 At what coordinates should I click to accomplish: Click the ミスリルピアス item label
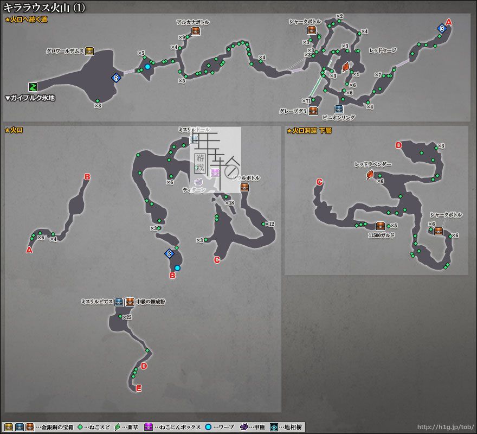tap(97, 302)
